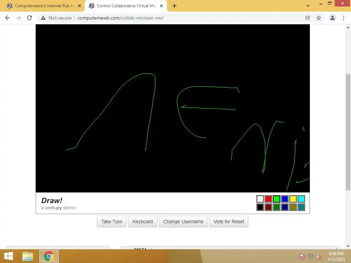Click the scrollbar up arrow
The image size is (351, 263).
(x=348, y=27)
